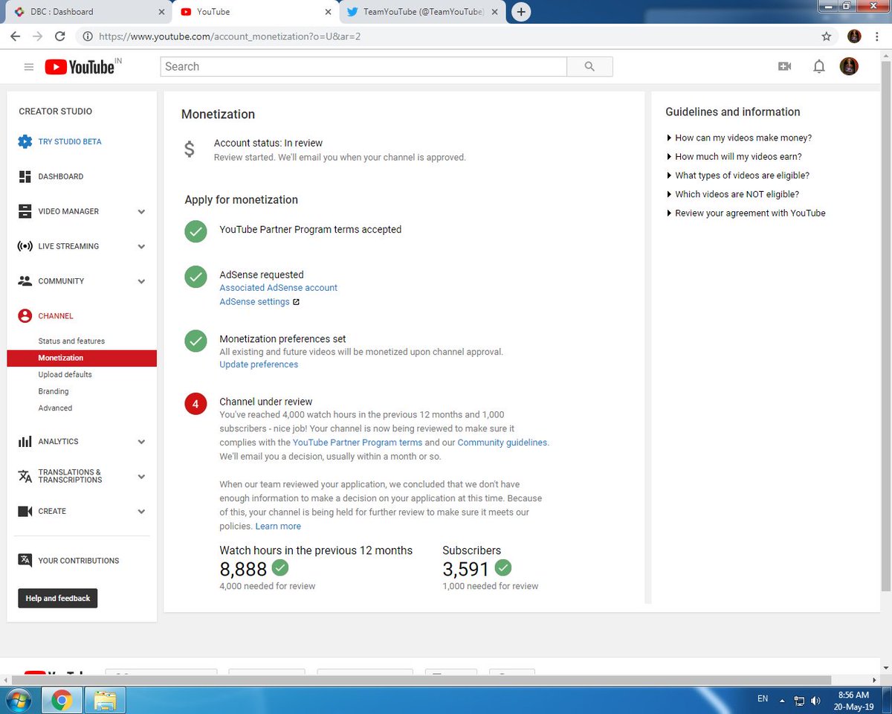Screen dimensions: 892x714
Task: Click the horizontal scrollbar at bottom
Action: 422,681
